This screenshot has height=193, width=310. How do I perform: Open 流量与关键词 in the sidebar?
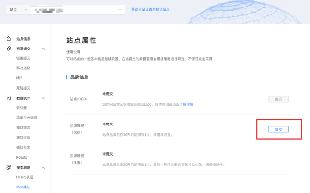27,118
